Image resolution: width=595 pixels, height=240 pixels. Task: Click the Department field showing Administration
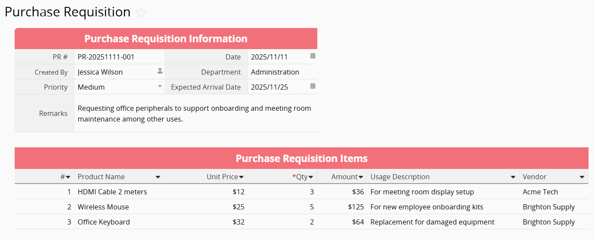pos(282,72)
